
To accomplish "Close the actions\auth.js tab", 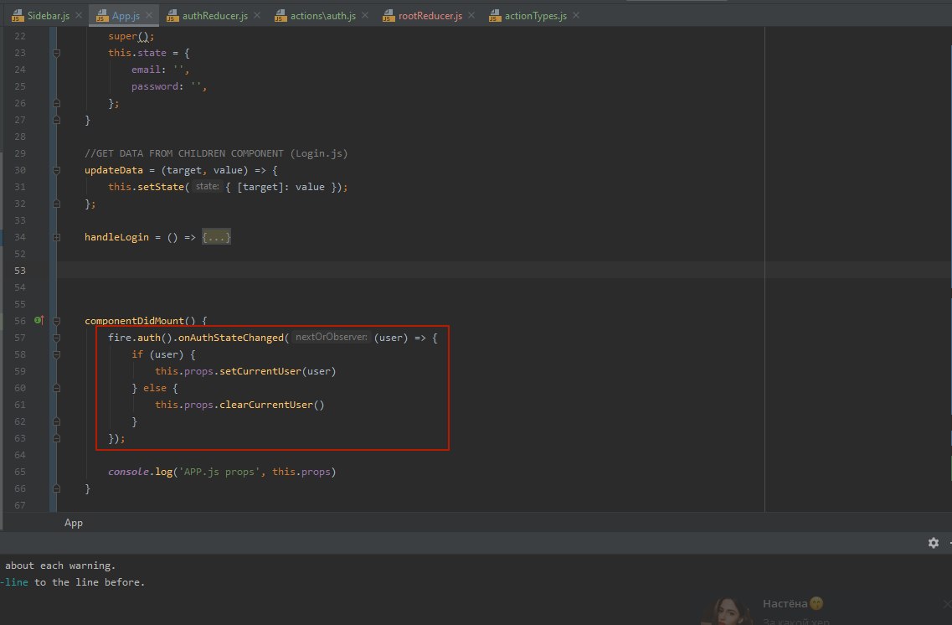I will pyautogui.click(x=365, y=15).
